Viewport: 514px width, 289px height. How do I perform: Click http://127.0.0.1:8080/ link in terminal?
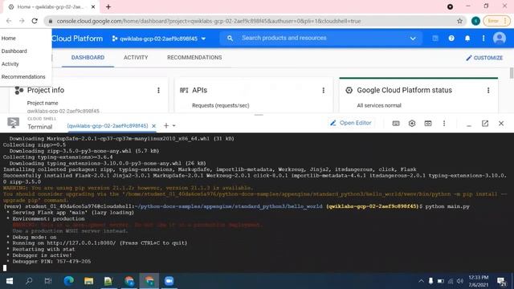(x=81, y=243)
